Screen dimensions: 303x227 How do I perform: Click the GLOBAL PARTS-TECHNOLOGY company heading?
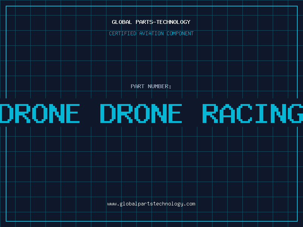coord(151,22)
